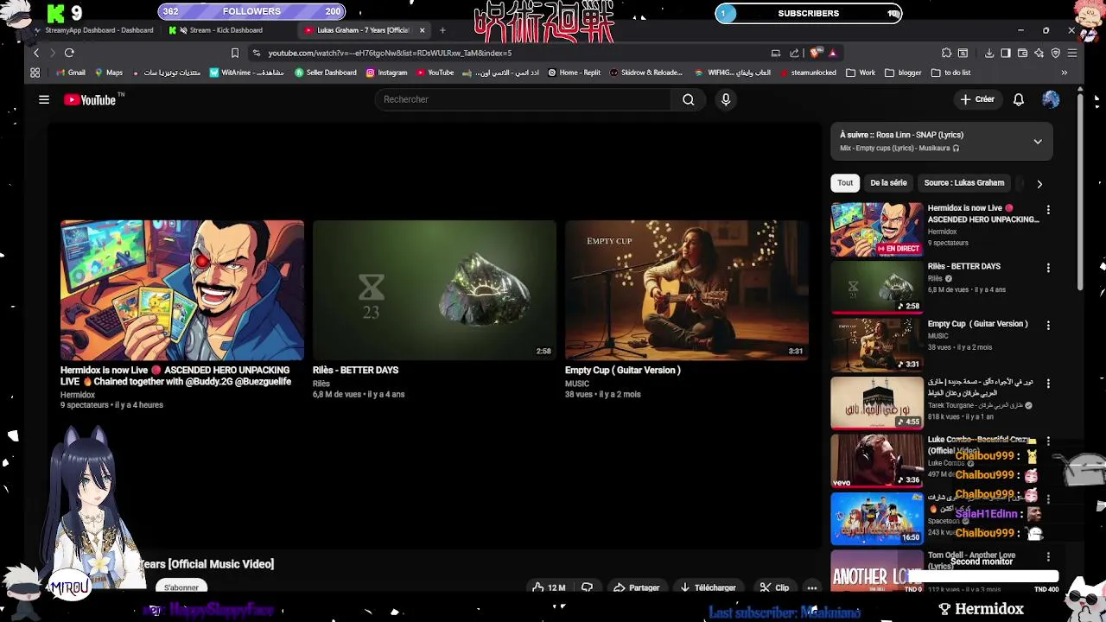The width and height of the screenshot is (1106, 622).
Task: Open the browser apps grid icon
Action: pos(35,73)
